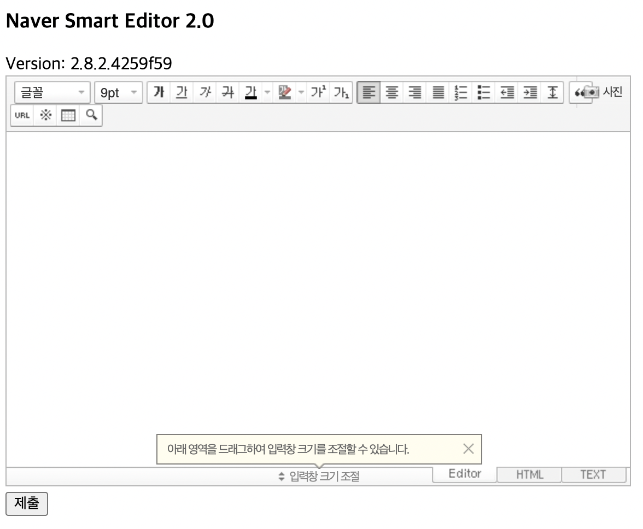Increase paragraph indent

530,92
